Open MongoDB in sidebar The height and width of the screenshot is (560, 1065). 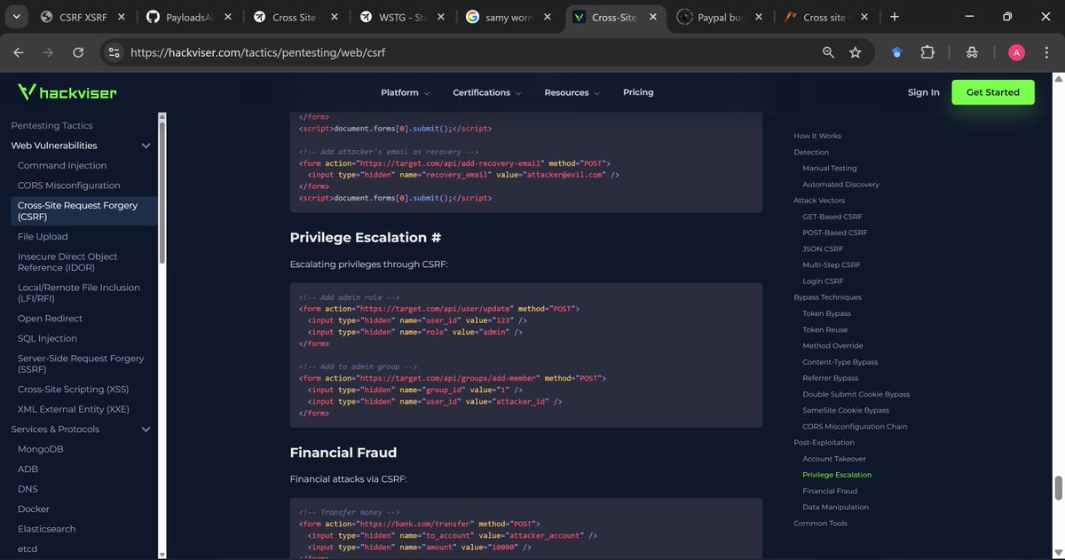[x=40, y=449]
